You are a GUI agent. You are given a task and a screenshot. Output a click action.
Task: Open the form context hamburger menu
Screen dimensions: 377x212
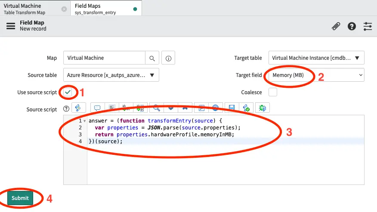click(x=10, y=26)
